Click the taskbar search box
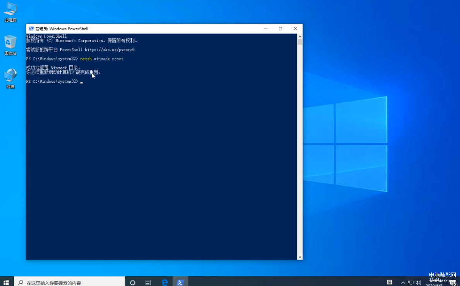 [70, 283]
